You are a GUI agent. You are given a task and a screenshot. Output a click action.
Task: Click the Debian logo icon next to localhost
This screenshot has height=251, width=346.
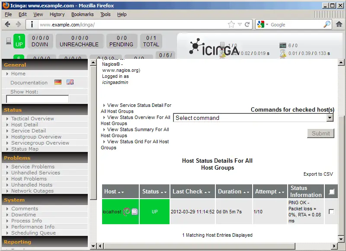click(126, 212)
